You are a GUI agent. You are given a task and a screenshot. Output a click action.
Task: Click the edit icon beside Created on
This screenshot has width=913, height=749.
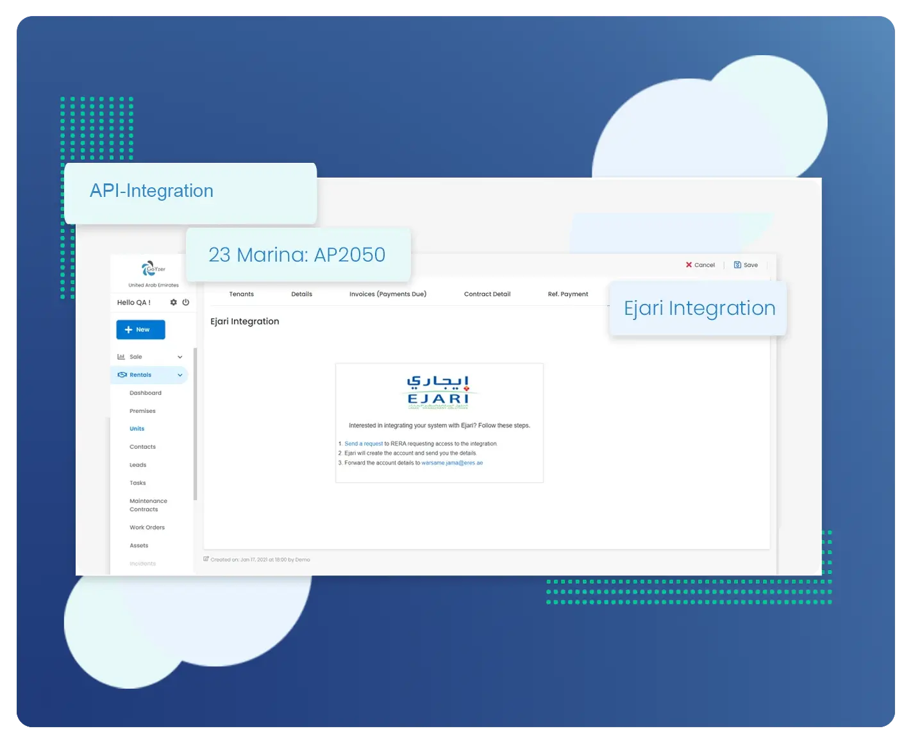click(206, 559)
